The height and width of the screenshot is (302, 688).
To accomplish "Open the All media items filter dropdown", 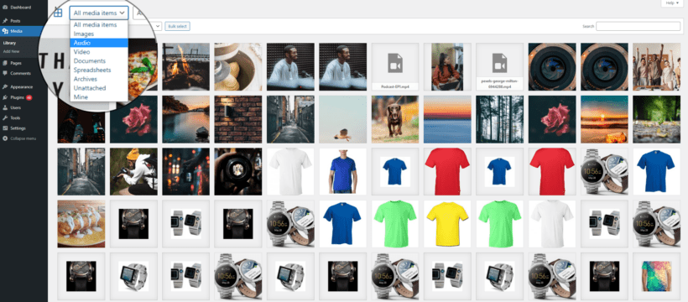I will point(99,13).
